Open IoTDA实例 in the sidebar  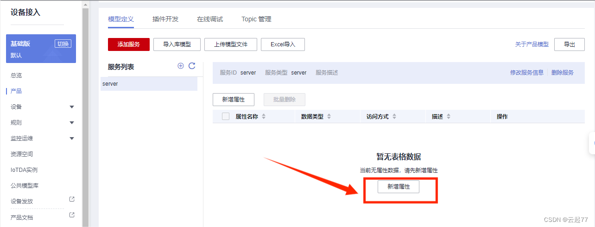pos(24,170)
